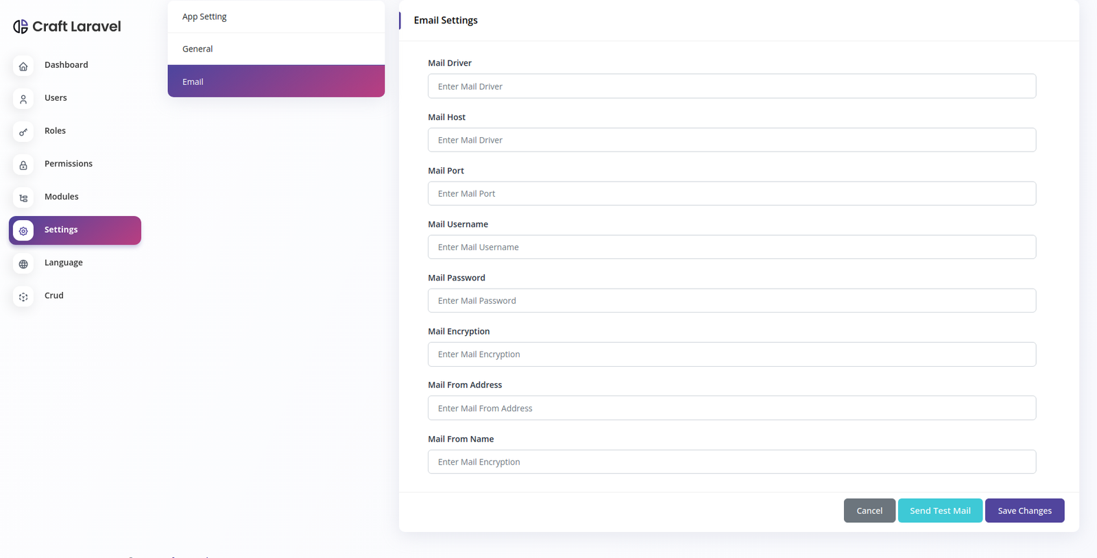The width and height of the screenshot is (1097, 558).
Task: Click the Dashboard home icon
Action: click(23, 66)
